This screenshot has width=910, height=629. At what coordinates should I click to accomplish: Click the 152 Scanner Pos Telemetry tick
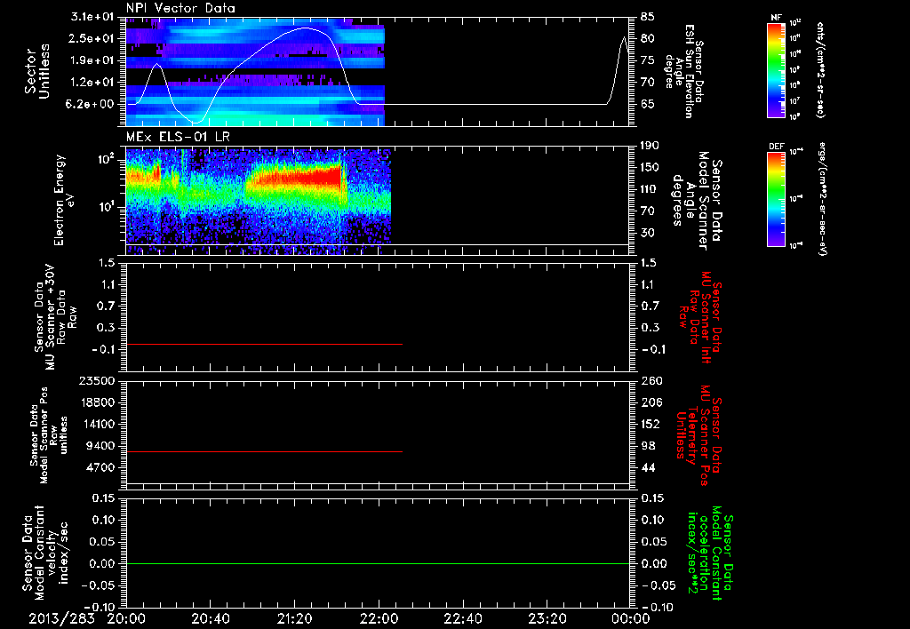point(650,424)
